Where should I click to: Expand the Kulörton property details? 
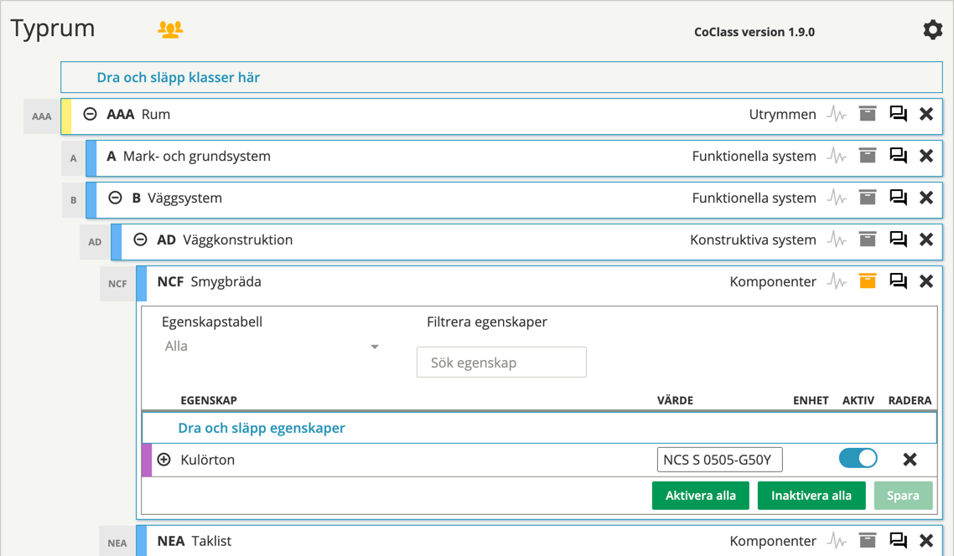(164, 460)
